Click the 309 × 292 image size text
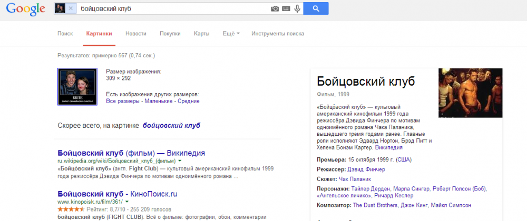 pyautogui.click(x=118, y=78)
